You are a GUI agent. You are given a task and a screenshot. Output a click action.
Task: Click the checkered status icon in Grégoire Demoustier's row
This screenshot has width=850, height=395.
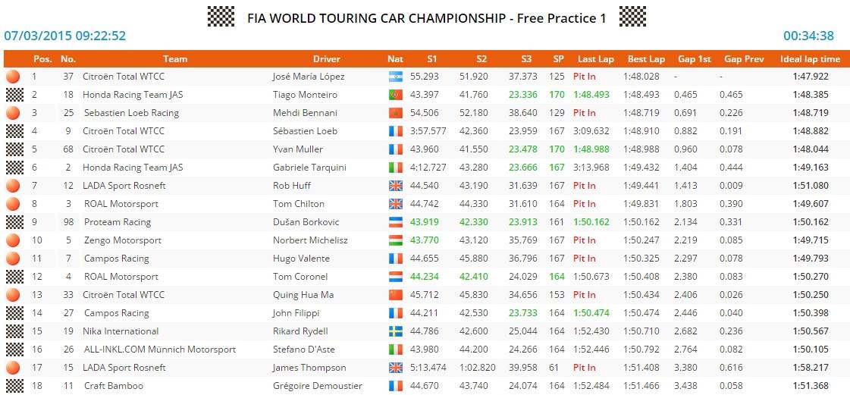tap(14, 386)
